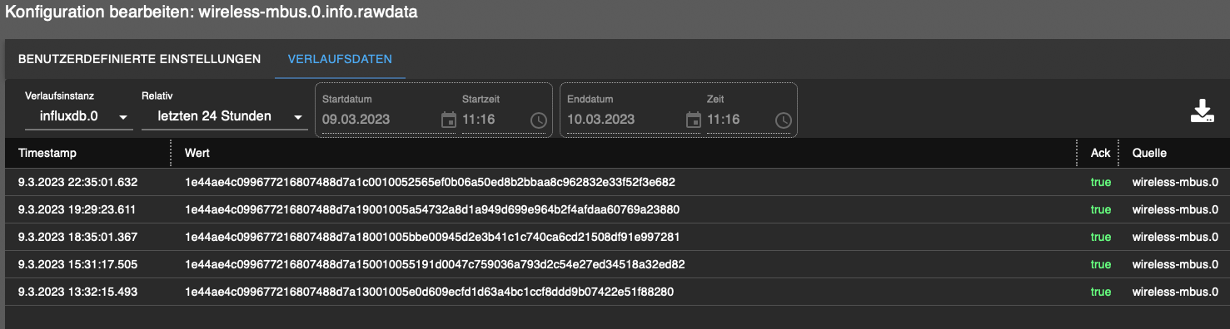Select the row with timestamp 18:35:01.367
Image resolution: width=1230 pixels, height=329 pixels.
615,237
